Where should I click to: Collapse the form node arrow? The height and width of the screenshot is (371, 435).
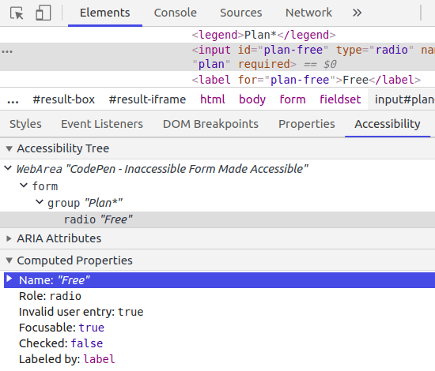coord(24,185)
